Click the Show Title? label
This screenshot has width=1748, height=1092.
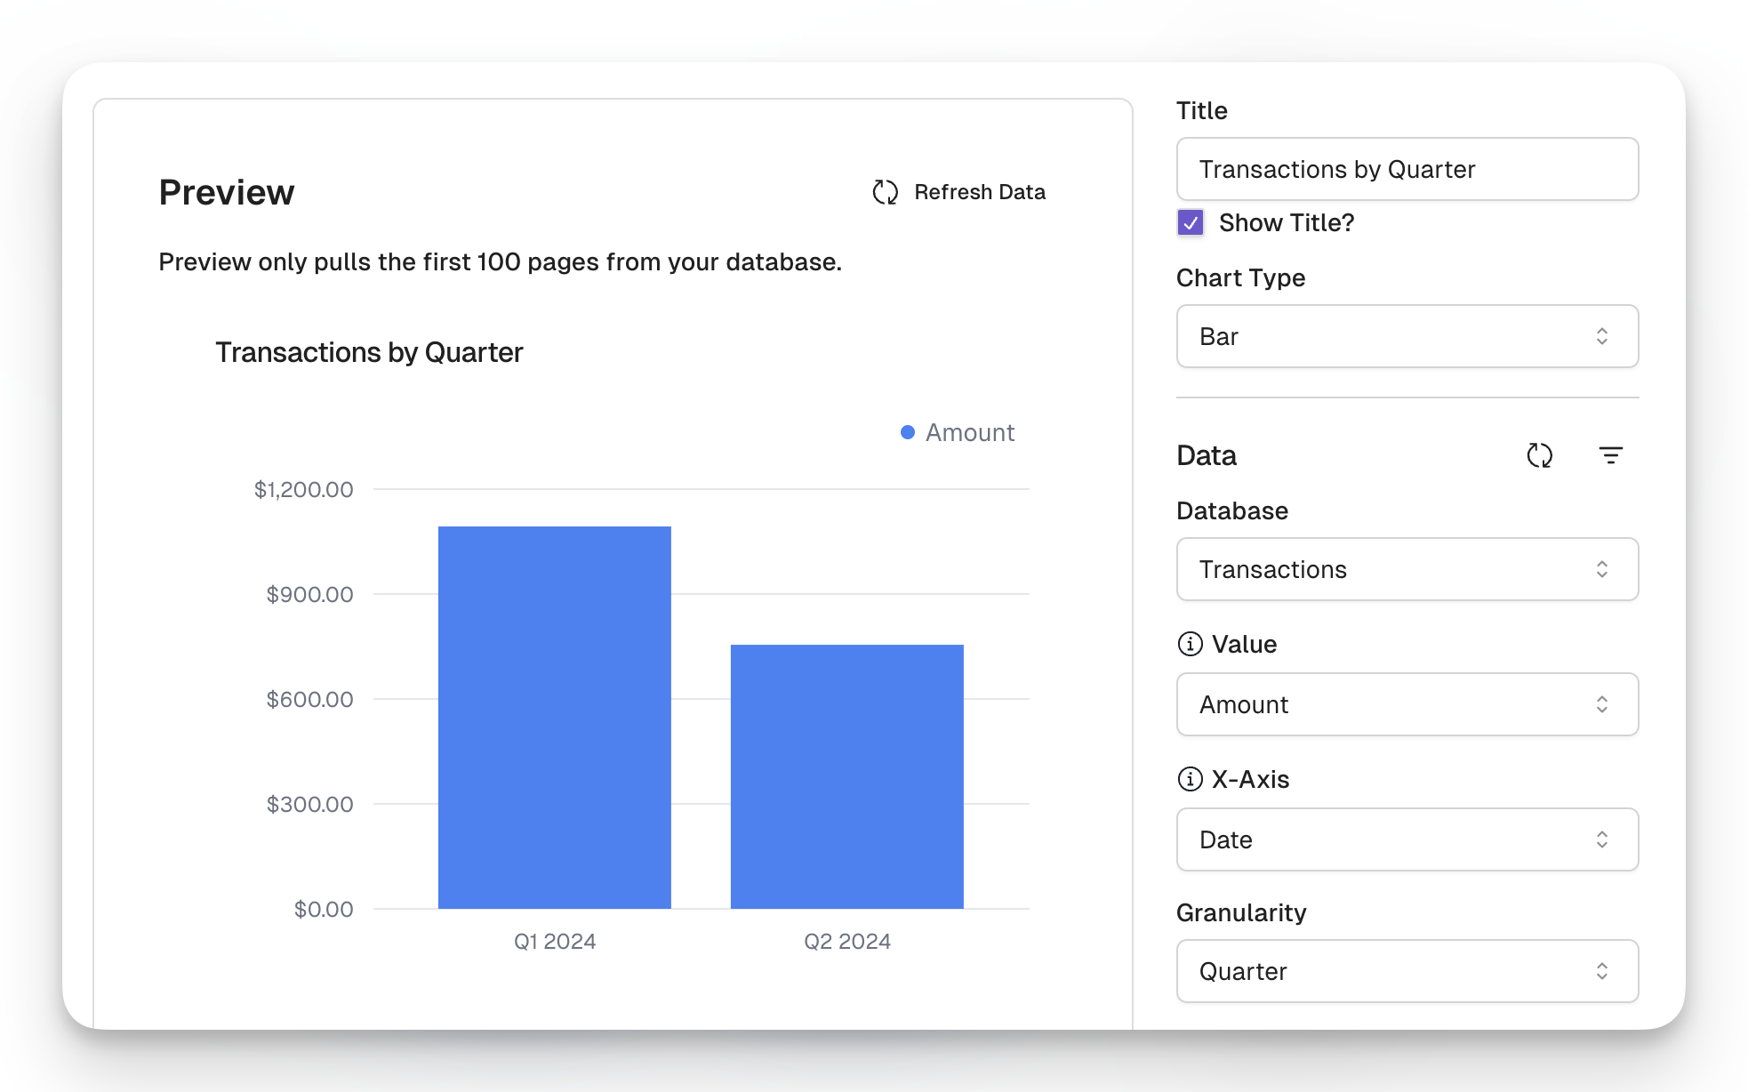coord(1286,222)
